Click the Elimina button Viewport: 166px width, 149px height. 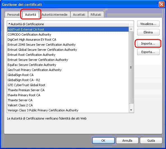tap(148, 32)
